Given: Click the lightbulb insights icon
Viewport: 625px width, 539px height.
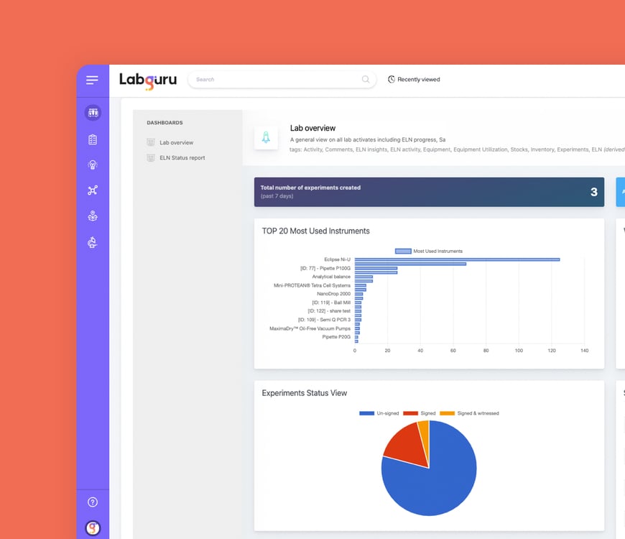Looking at the screenshot, I should 92,164.
